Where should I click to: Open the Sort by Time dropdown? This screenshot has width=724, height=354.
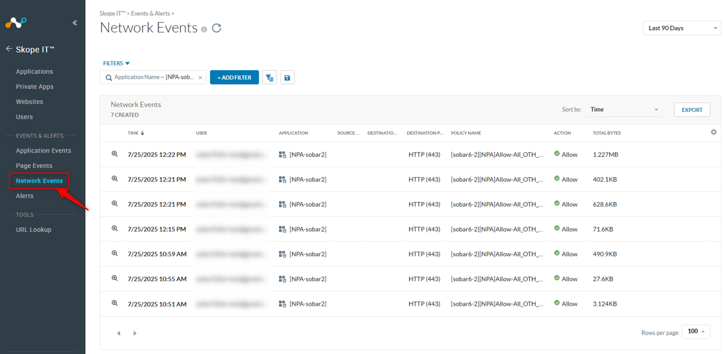[624, 109]
